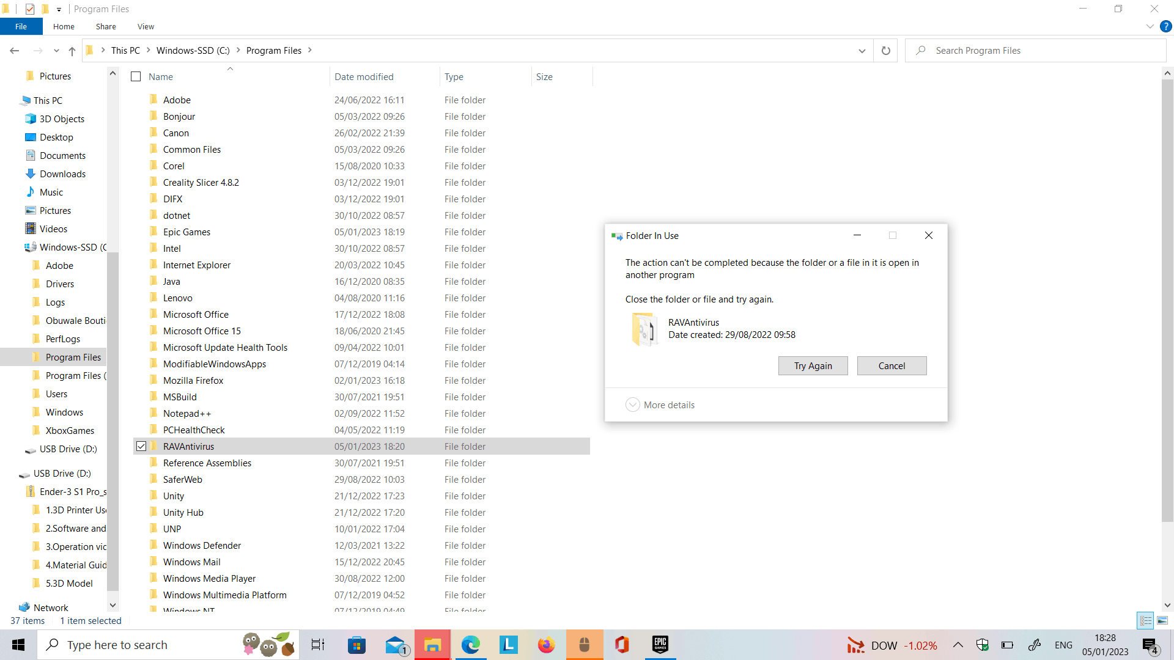Open Microsoft Edge from the taskbar
The height and width of the screenshot is (660, 1174).
pyautogui.click(x=470, y=645)
